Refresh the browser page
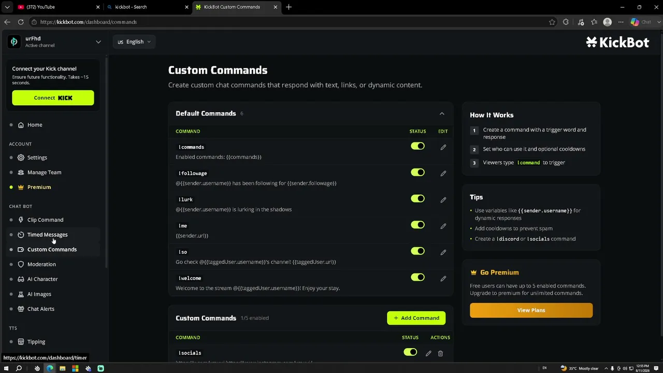Viewport: 663px width, 373px height. (21, 22)
